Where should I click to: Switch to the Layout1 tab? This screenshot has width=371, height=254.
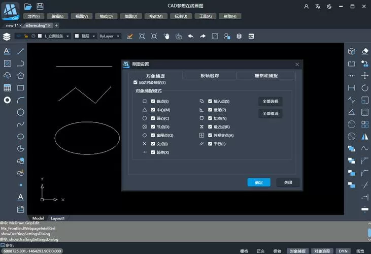point(57,218)
